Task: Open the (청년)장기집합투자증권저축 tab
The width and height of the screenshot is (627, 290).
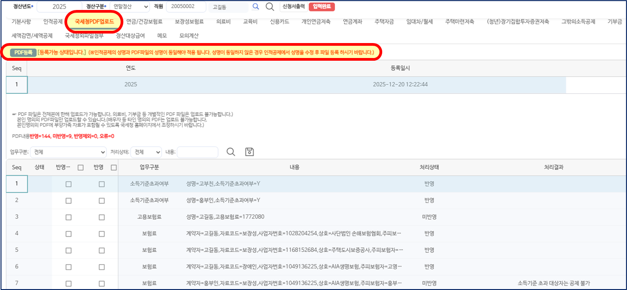Action: click(518, 21)
